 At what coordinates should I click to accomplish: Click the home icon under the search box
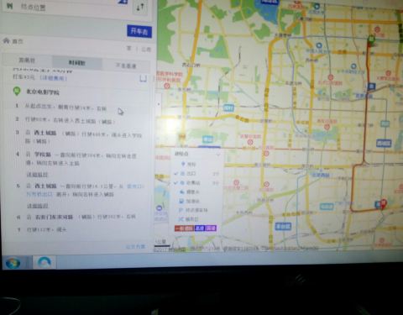point(7,41)
